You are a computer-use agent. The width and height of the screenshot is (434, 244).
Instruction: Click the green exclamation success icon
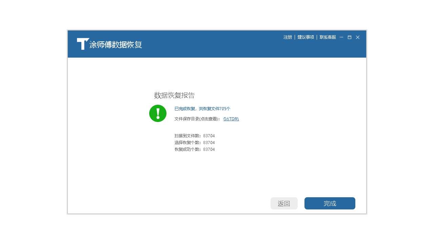pyautogui.click(x=158, y=113)
